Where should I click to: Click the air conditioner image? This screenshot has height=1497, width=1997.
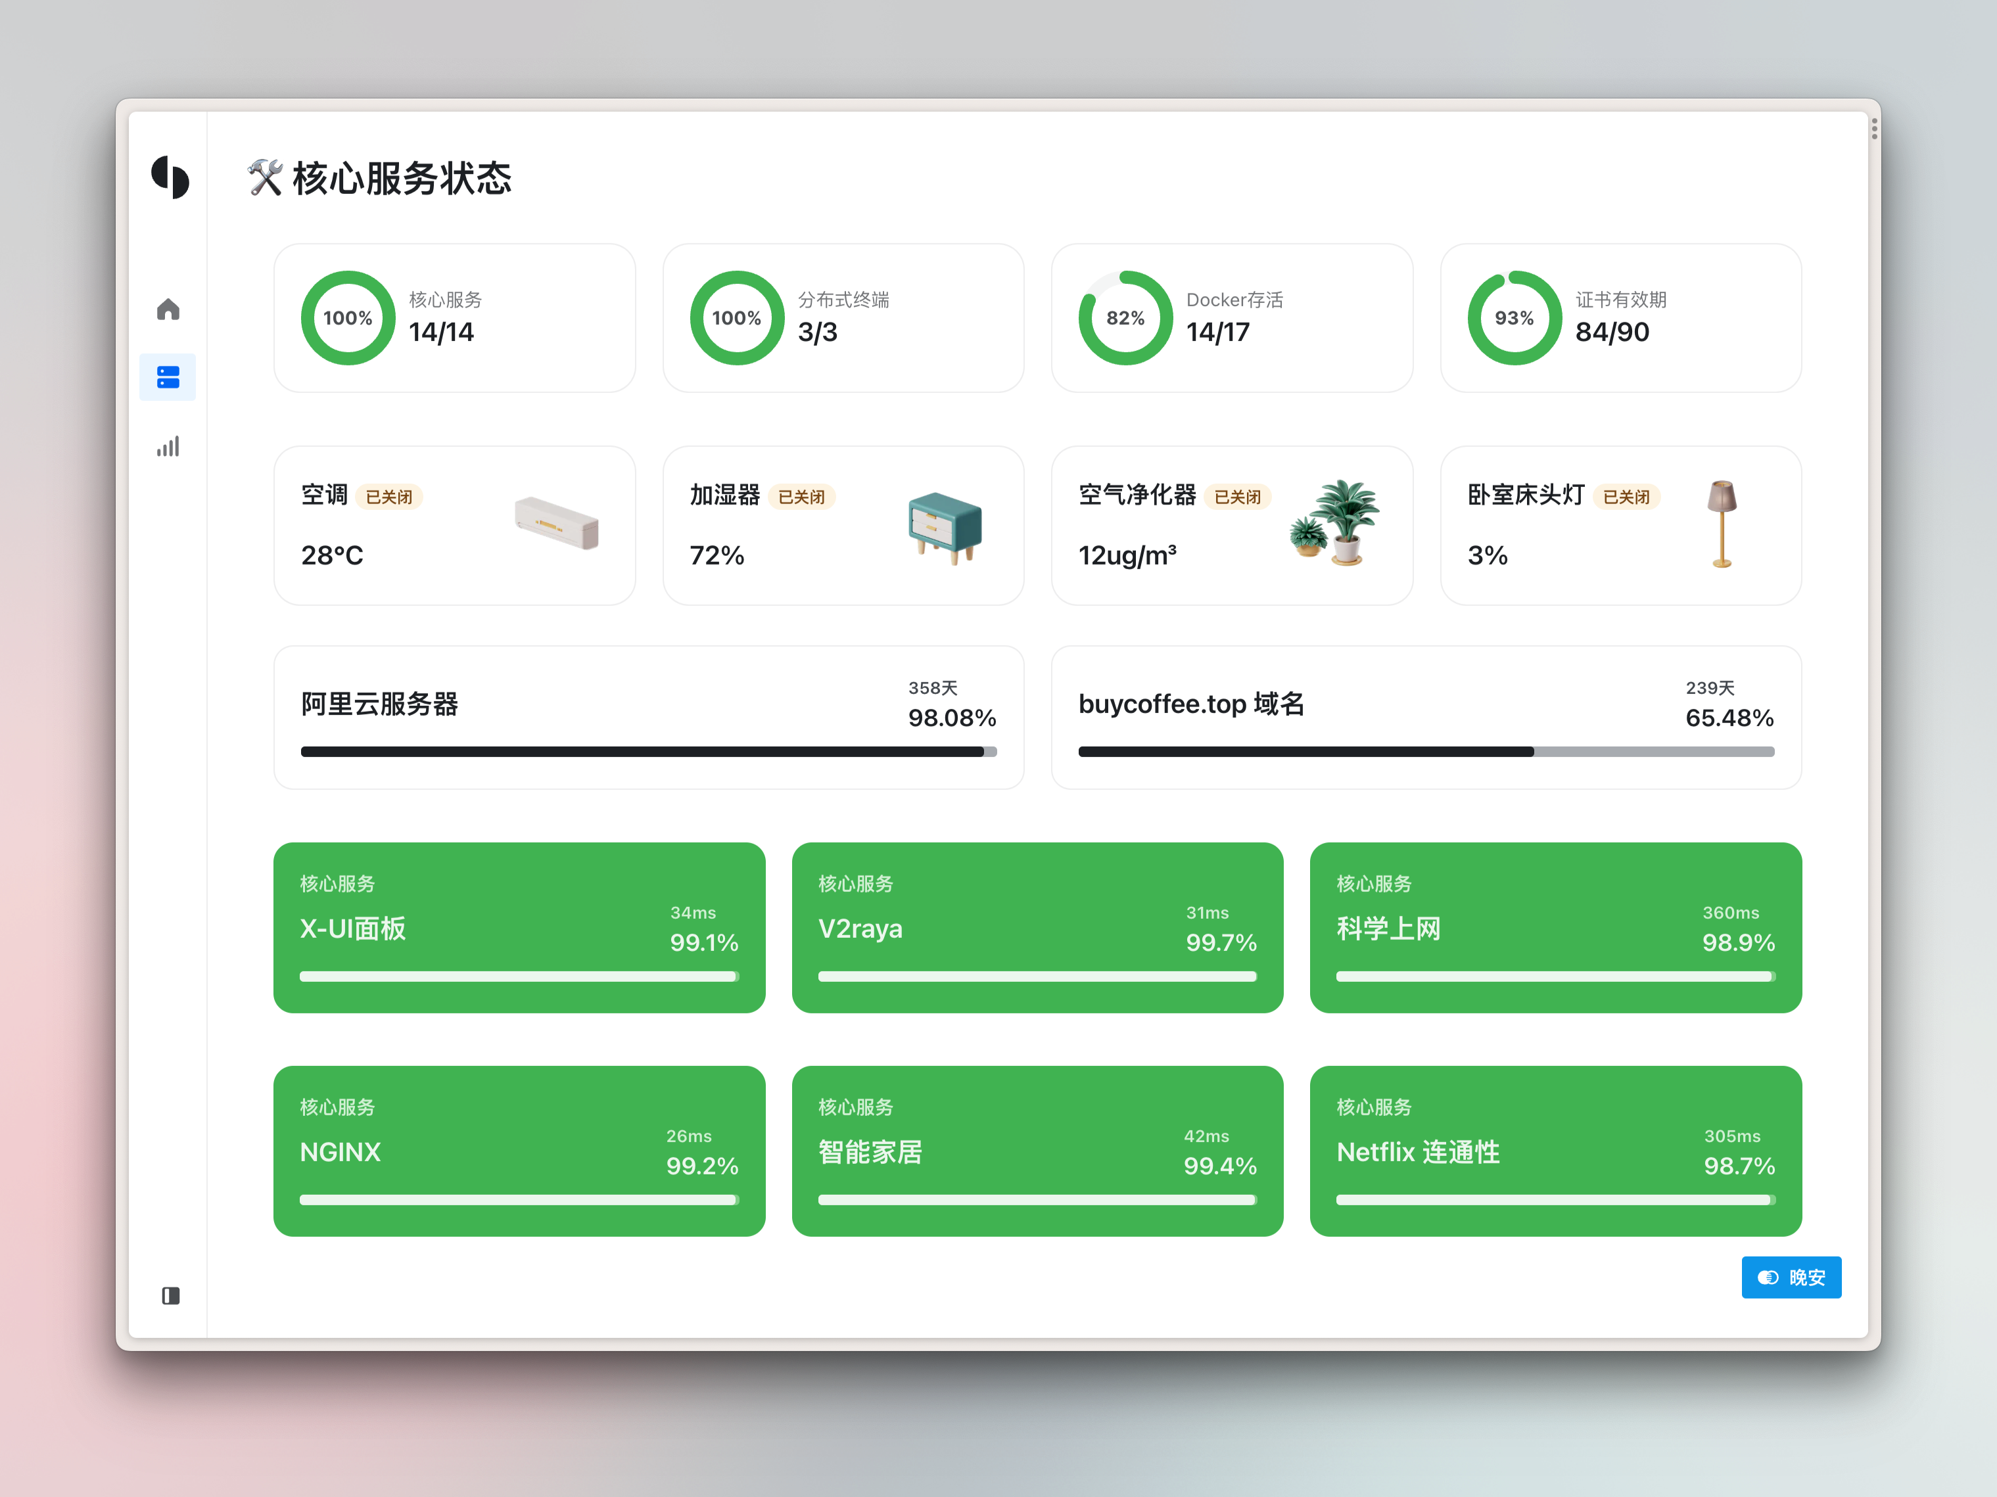point(556,523)
